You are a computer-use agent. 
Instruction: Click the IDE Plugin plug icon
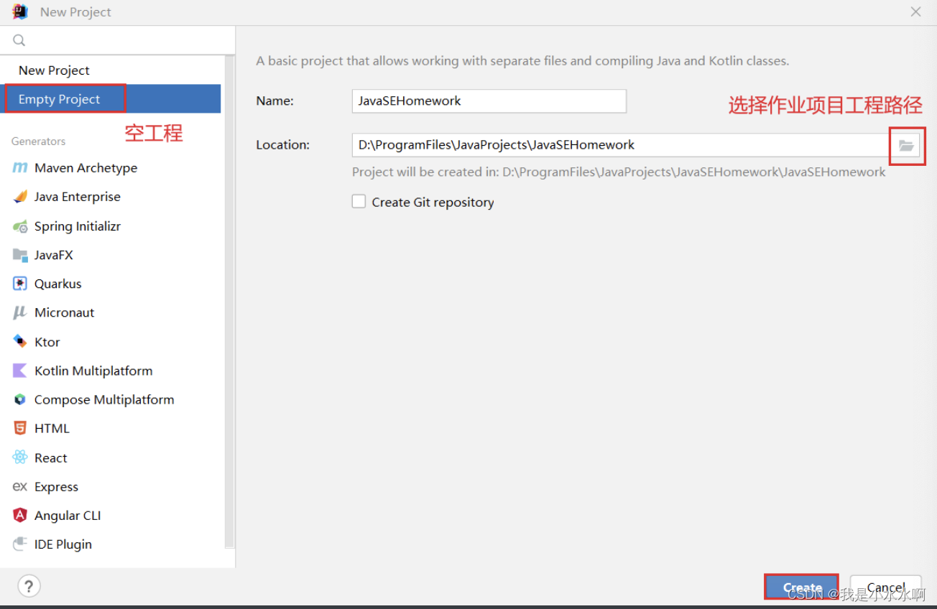pyautogui.click(x=20, y=544)
